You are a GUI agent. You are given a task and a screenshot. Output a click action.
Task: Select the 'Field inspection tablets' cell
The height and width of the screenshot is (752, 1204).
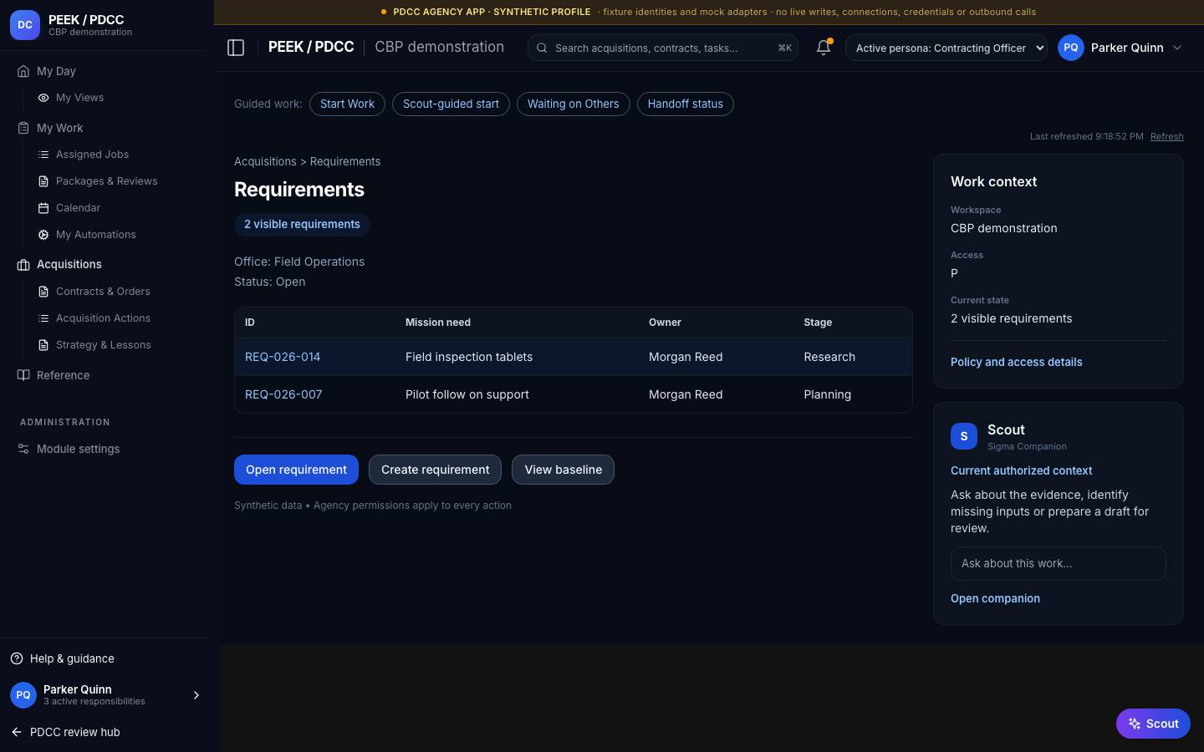(469, 357)
